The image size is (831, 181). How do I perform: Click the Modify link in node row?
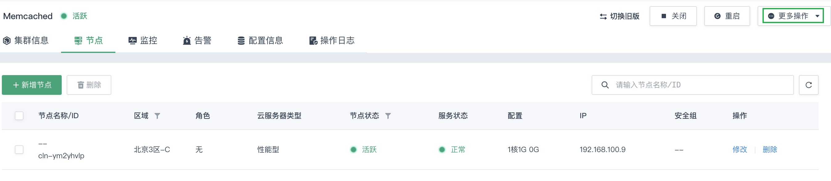click(x=739, y=150)
